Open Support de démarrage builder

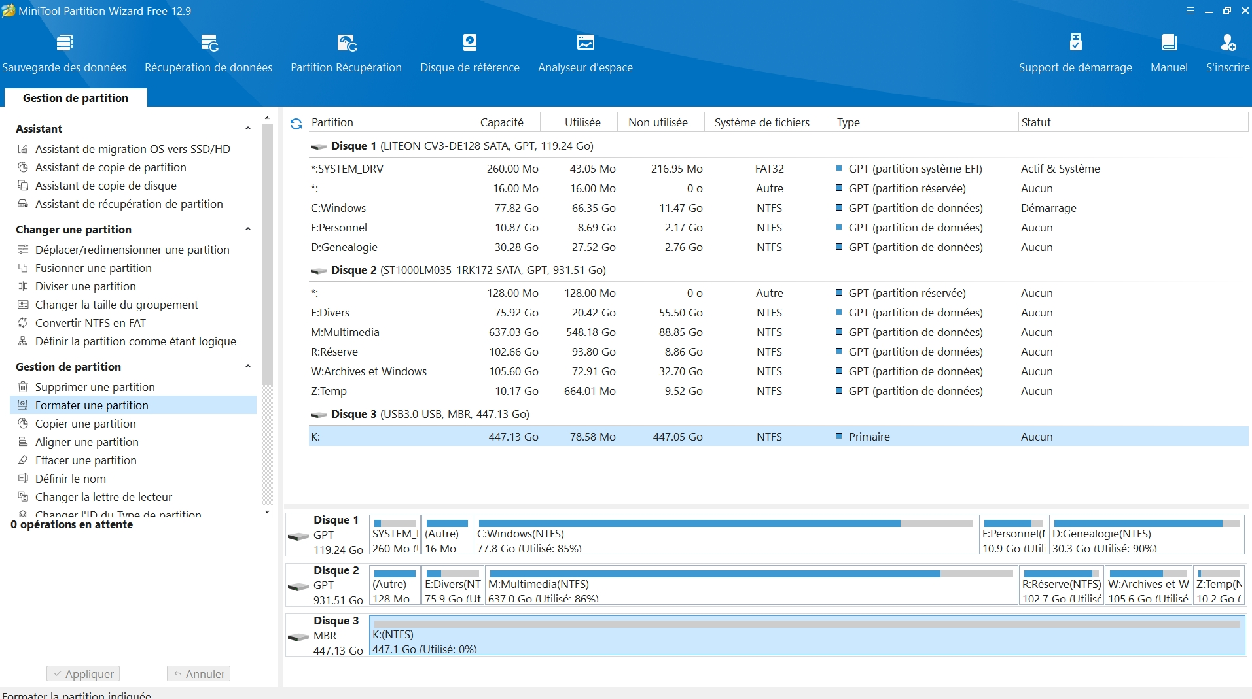pos(1075,53)
